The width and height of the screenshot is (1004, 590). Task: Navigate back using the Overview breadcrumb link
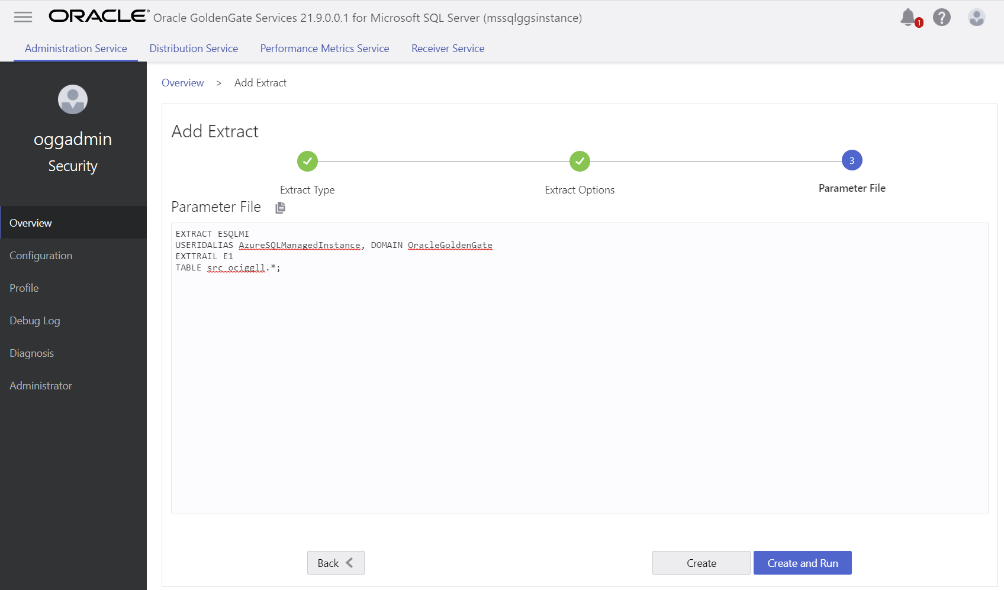(182, 82)
